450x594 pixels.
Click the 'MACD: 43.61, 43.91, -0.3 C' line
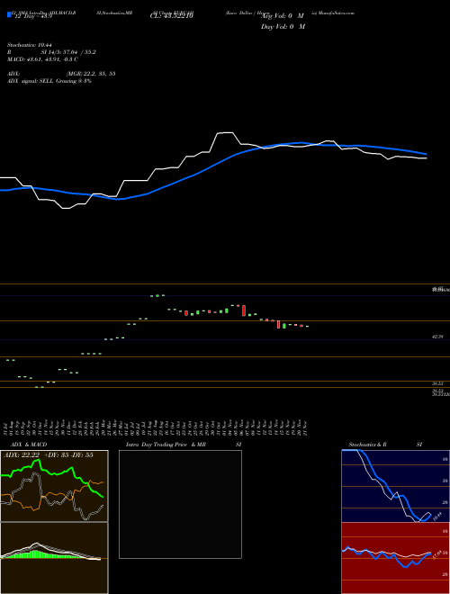coord(42,59)
